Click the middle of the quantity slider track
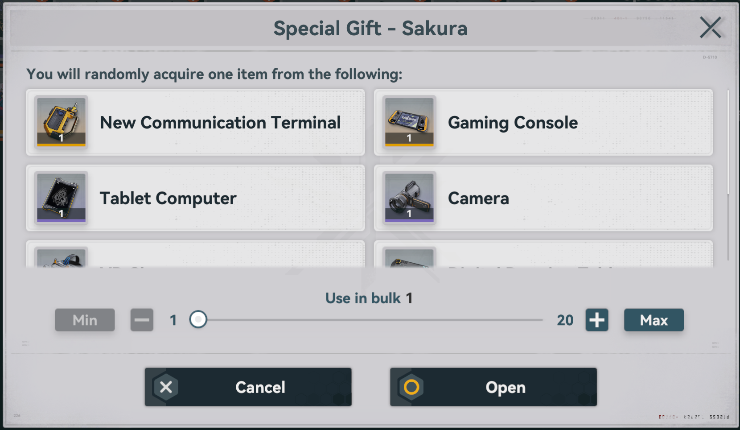The image size is (740, 430). tap(370, 320)
